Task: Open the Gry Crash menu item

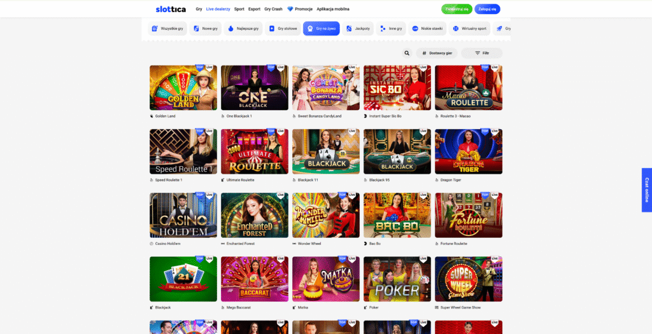Action: point(273,9)
